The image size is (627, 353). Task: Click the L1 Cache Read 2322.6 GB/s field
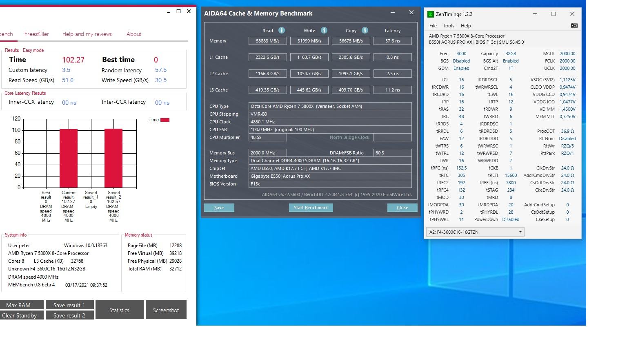click(x=268, y=57)
